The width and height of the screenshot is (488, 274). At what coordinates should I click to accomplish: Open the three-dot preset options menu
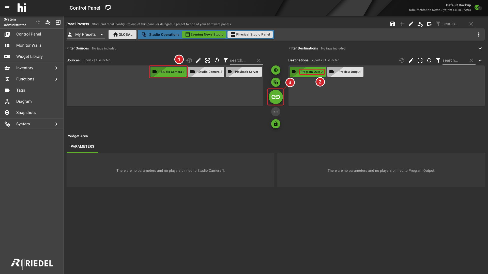pyautogui.click(x=479, y=35)
